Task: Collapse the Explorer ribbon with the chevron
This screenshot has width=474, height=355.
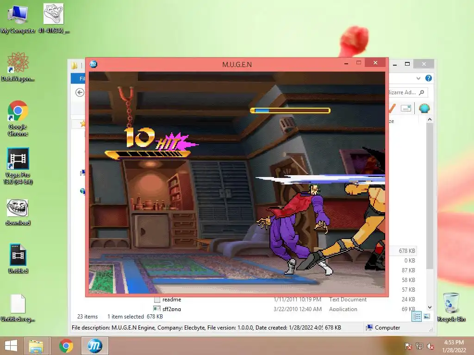Action: pos(418,78)
